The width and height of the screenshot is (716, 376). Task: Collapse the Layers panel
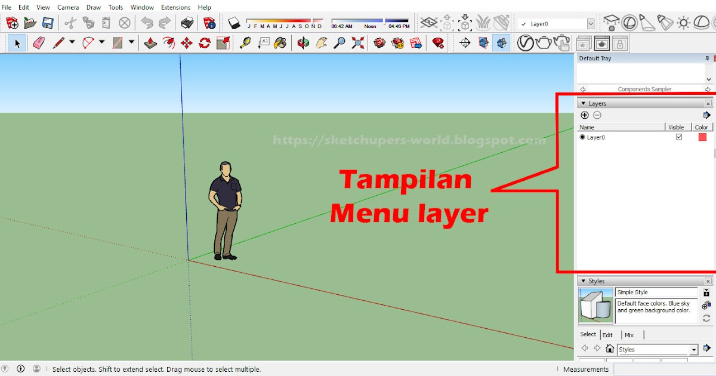point(584,103)
